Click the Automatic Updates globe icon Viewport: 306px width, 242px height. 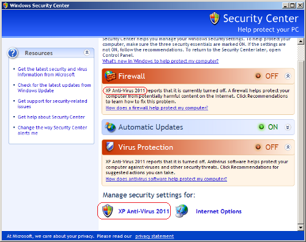point(110,127)
